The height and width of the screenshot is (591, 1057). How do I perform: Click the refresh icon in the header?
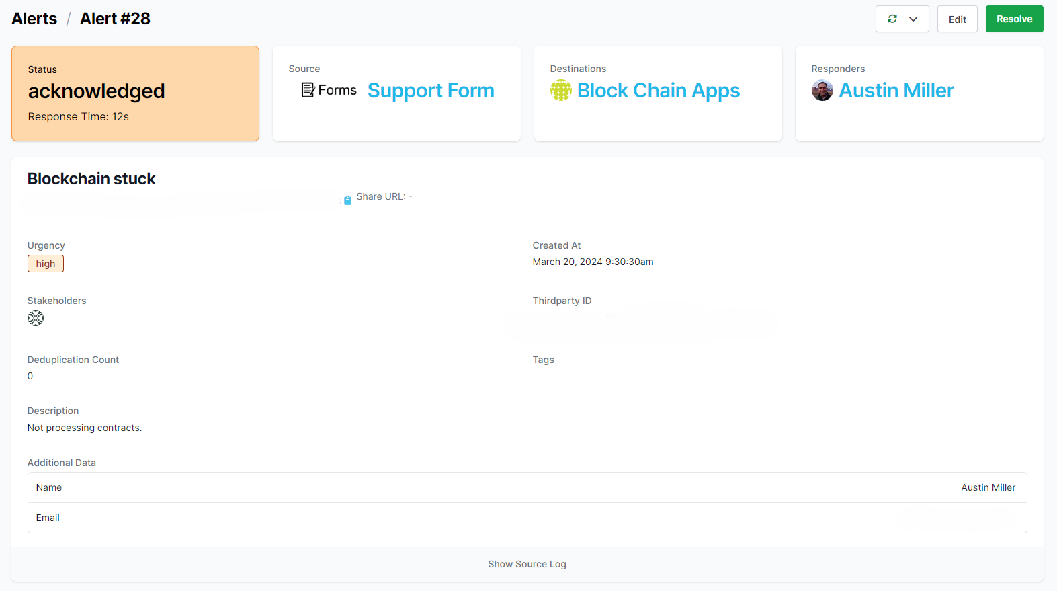tap(892, 19)
